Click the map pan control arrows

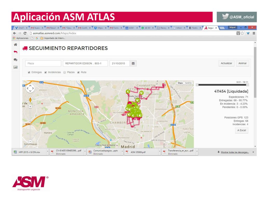(x=30, y=88)
